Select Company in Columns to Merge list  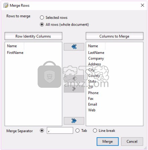pos(96,59)
